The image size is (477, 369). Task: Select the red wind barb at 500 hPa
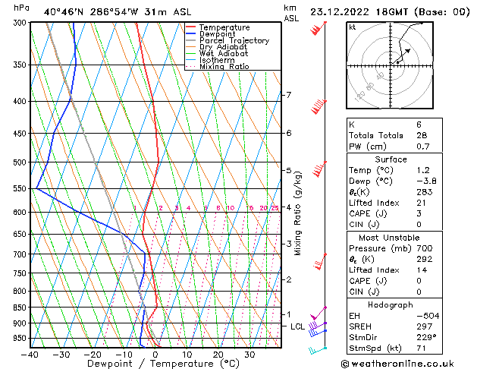click(319, 169)
